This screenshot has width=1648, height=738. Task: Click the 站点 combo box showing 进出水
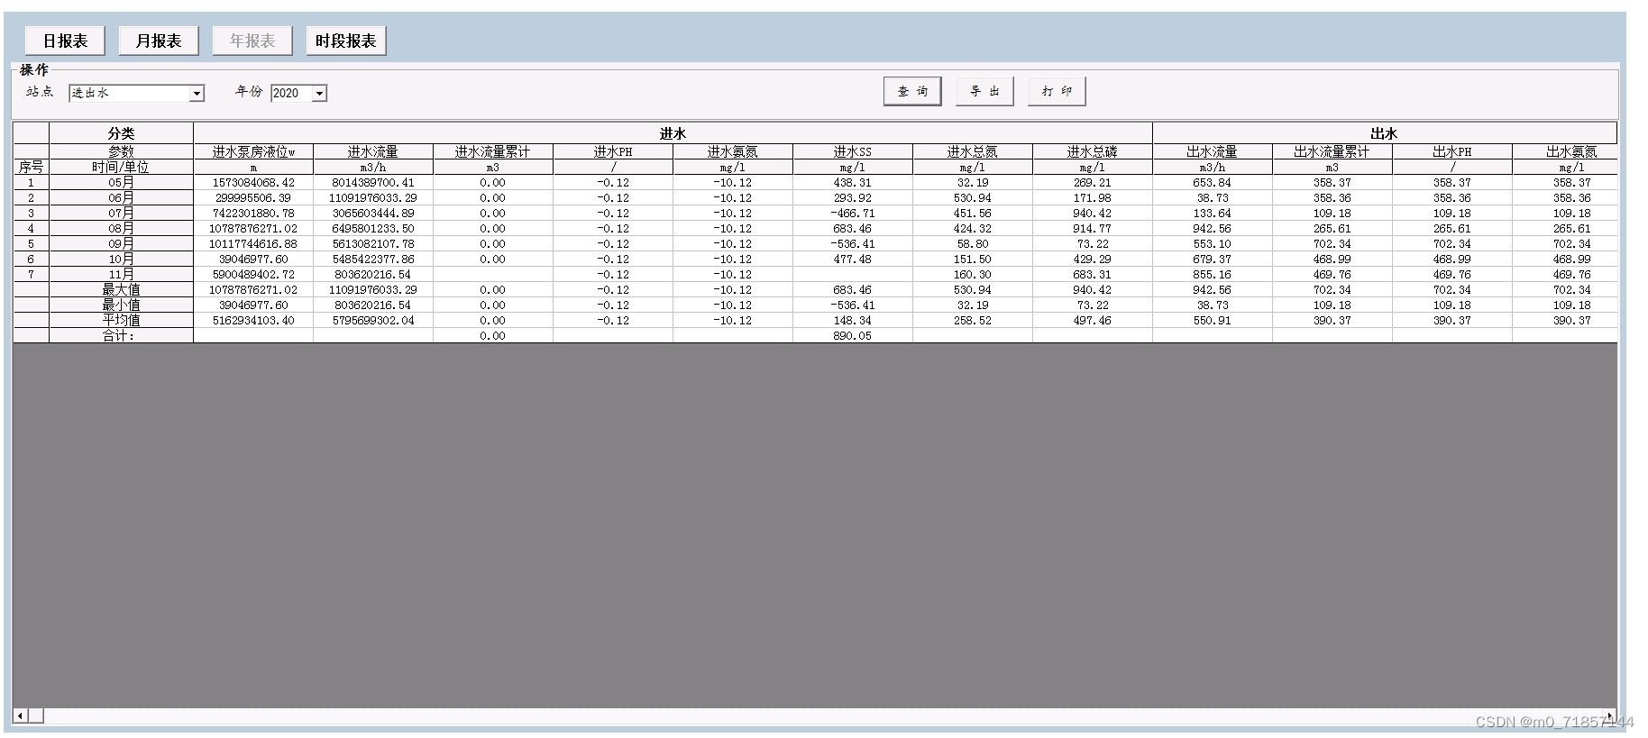pyautogui.click(x=137, y=94)
